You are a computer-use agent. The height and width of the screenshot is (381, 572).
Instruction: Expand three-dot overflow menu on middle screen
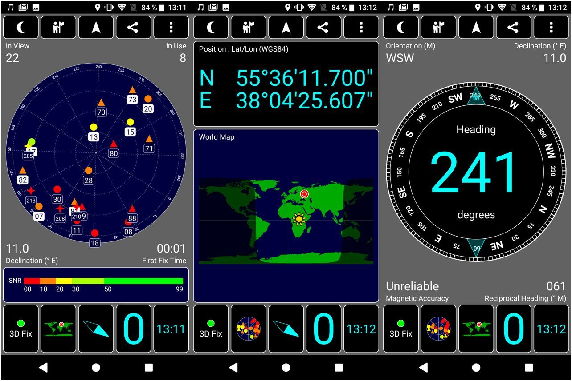(x=361, y=28)
